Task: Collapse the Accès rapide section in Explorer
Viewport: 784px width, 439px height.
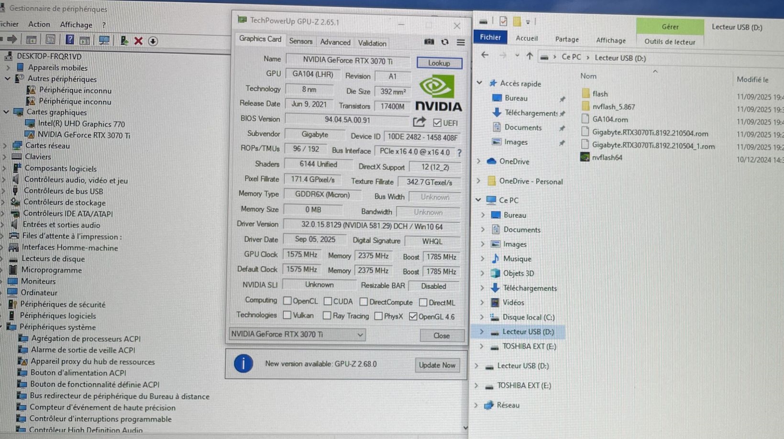Action: pos(479,83)
